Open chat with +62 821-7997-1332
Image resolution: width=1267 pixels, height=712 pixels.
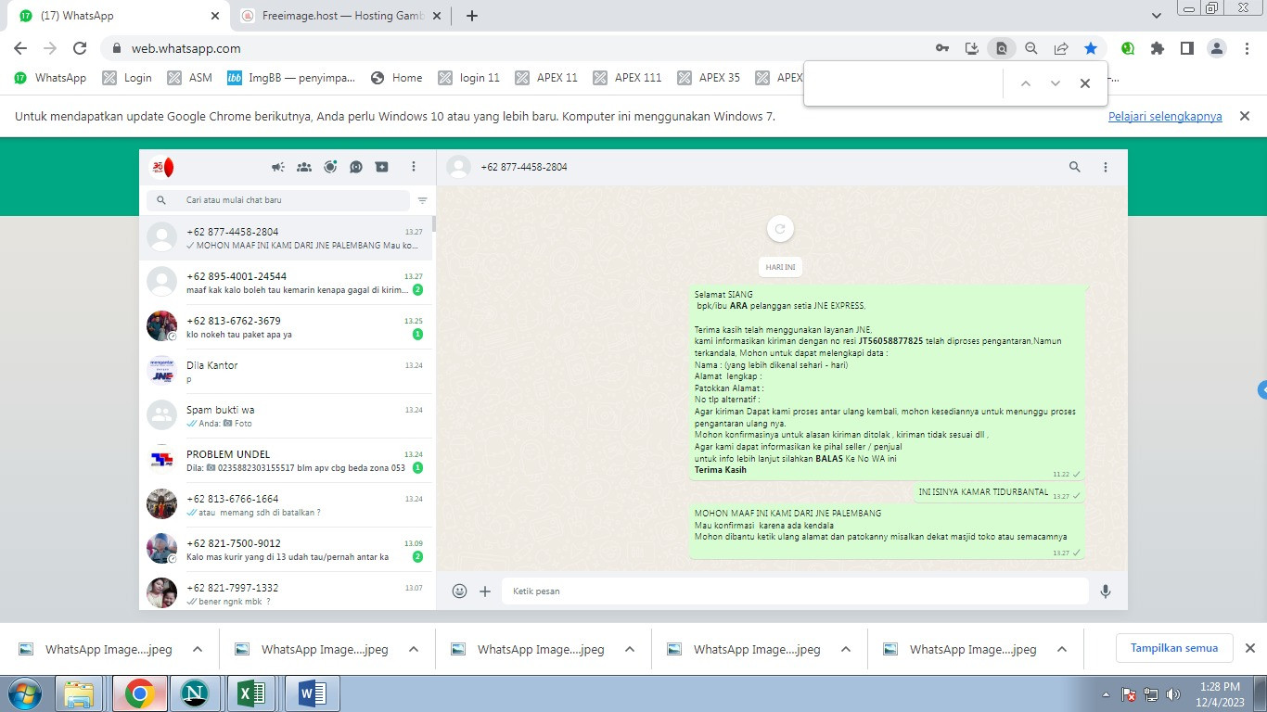pos(288,591)
